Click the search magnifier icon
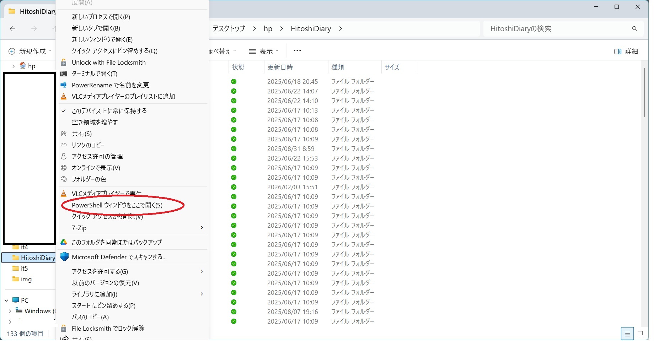 point(634,29)
